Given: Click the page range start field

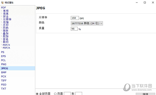Looking at the screenshot, I should (67, 94).
